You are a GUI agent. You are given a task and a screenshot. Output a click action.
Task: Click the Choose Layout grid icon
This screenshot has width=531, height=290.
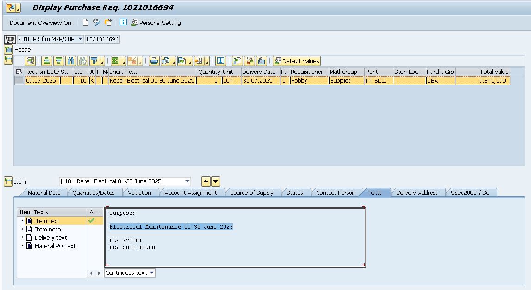coord(199,61)
